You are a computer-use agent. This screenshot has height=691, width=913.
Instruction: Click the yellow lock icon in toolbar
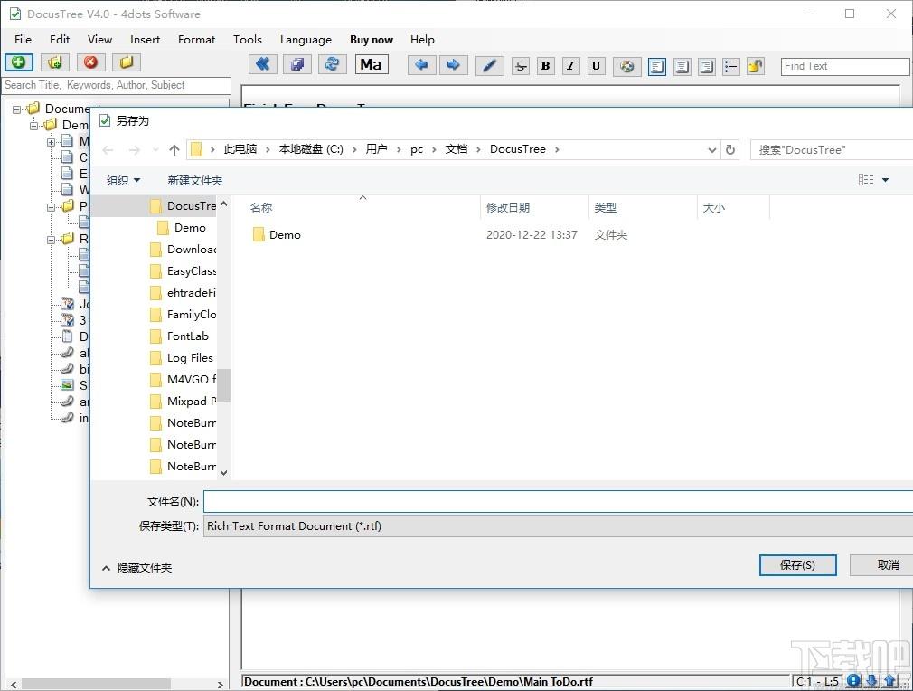click(755, 66)
